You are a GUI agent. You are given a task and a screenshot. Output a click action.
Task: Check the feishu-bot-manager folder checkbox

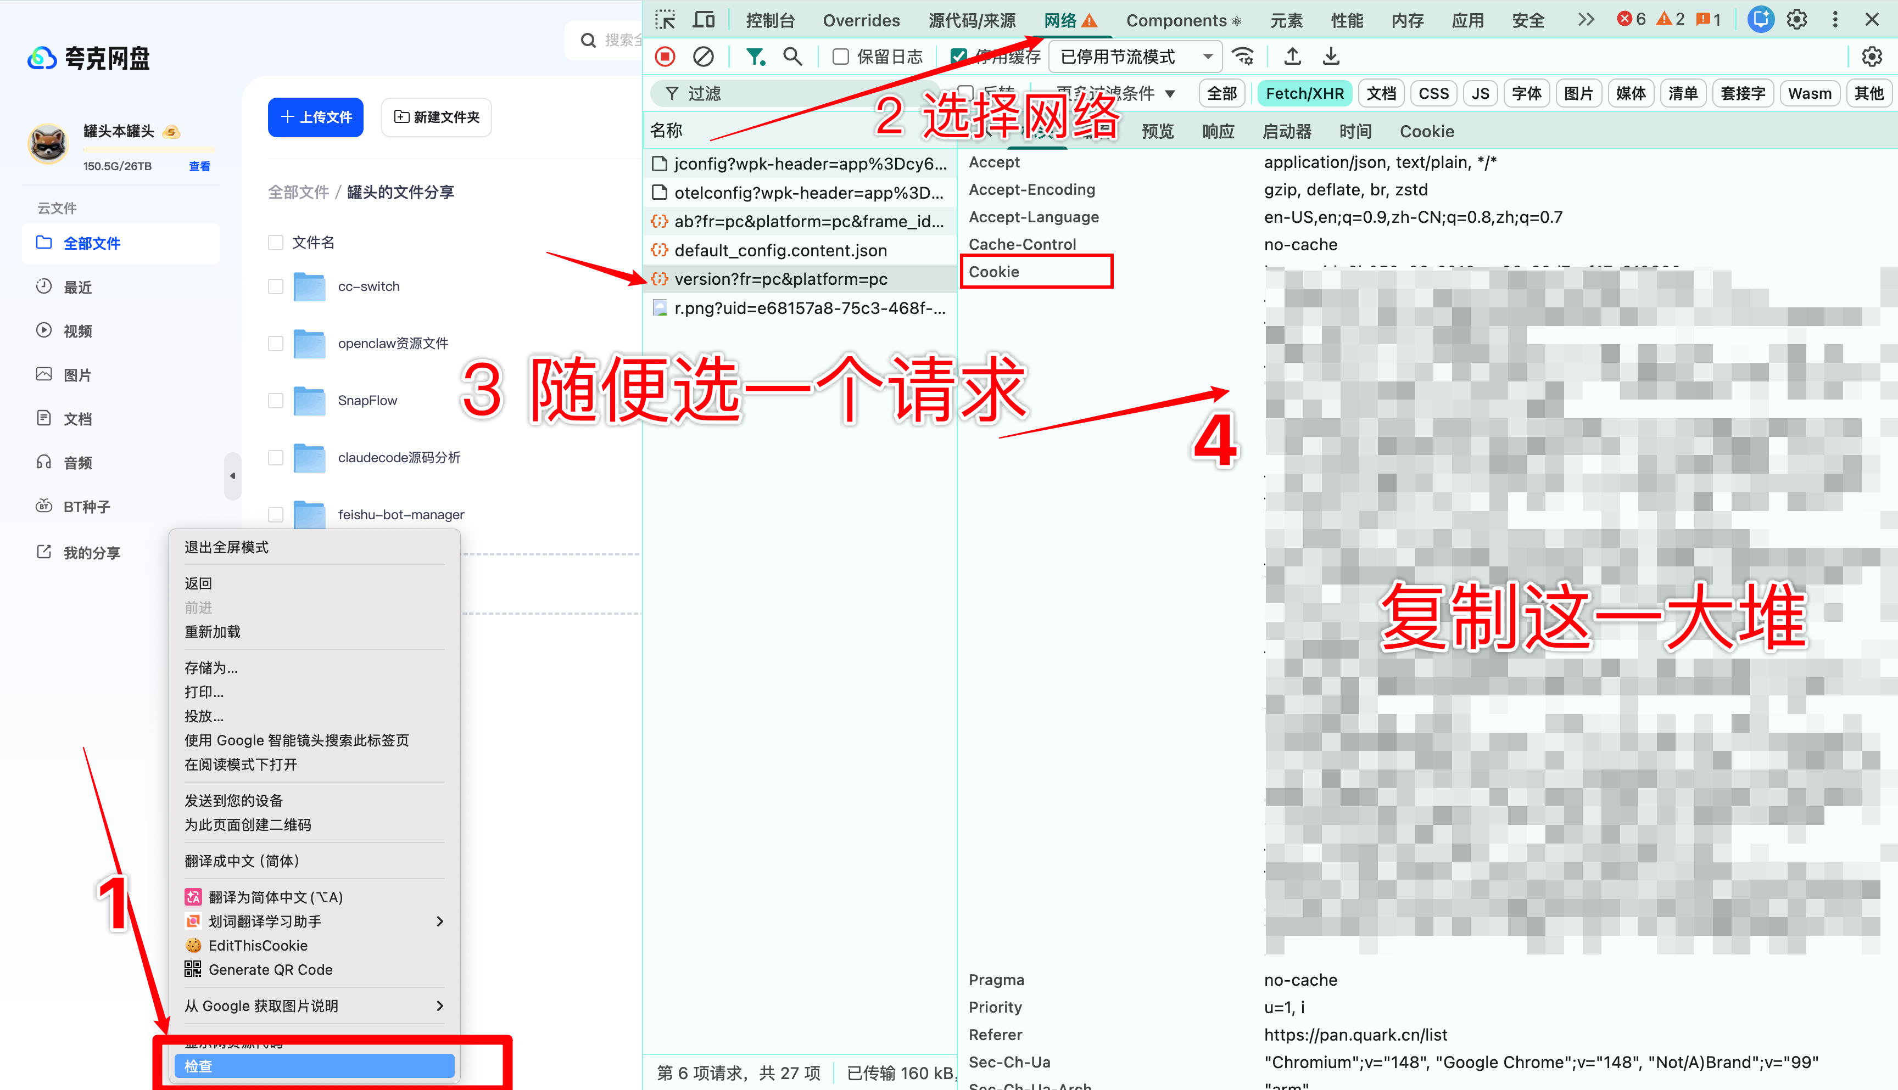click(x=276, y=514)
